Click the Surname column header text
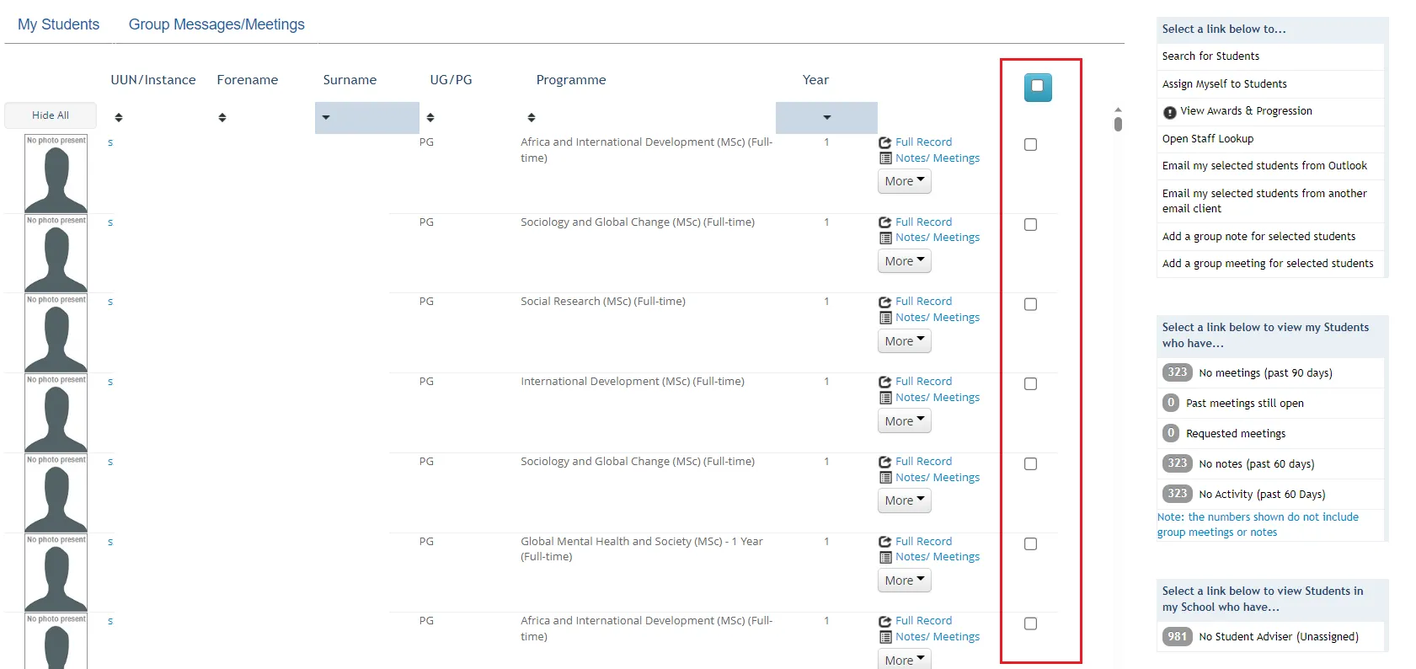1416x669 pixels. tap(350, 80)
